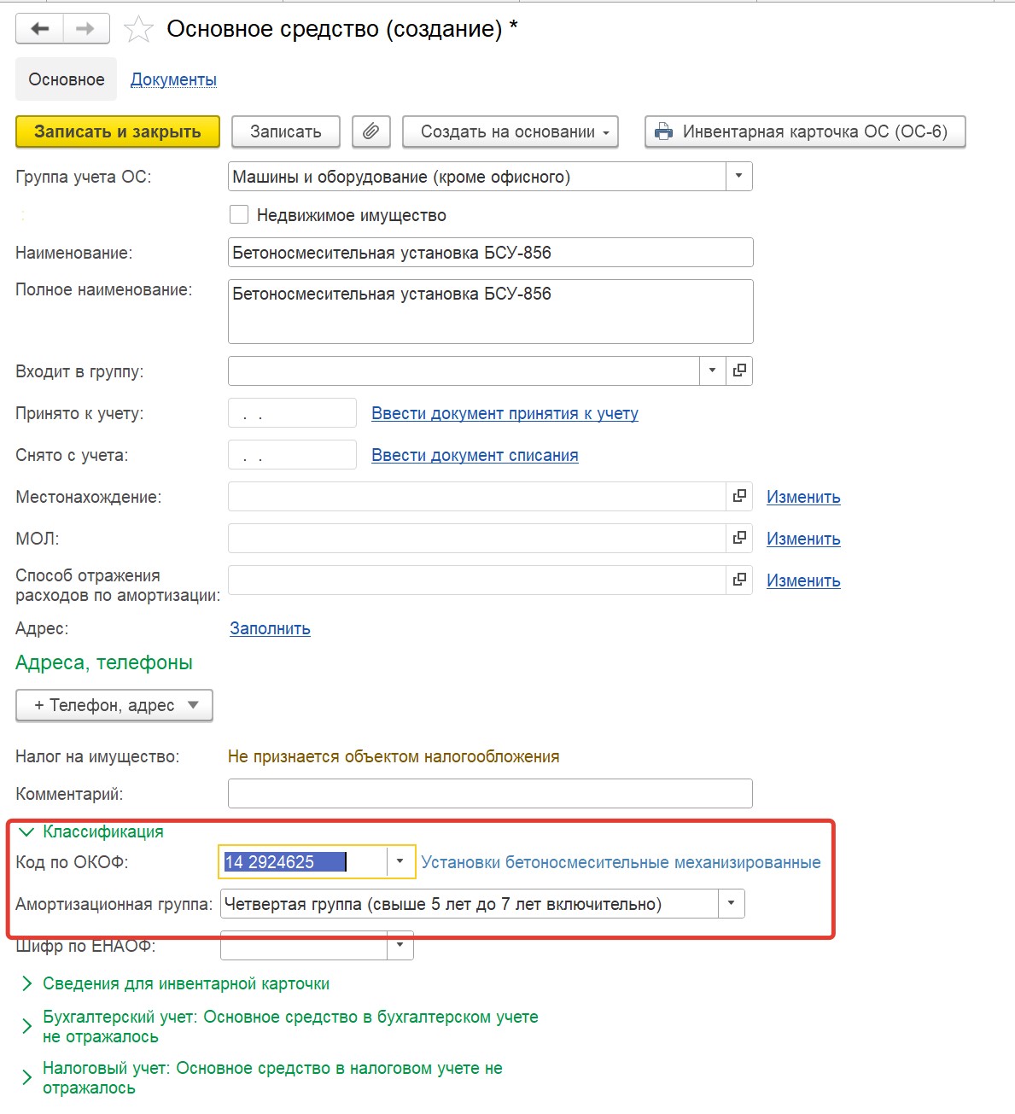Click into Код по ОКОФ input field
This screenshot has width=1015, height=1114.
303,861
